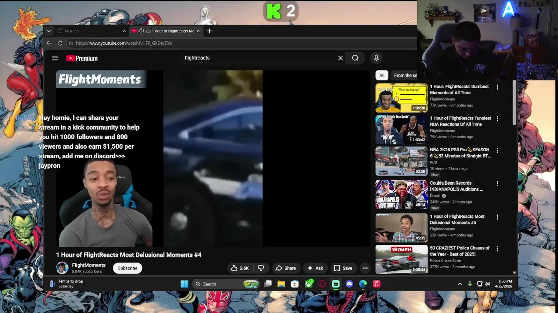558x313 pixels.
Task: Go back with browser back arrow
Action: pos(49,43)
